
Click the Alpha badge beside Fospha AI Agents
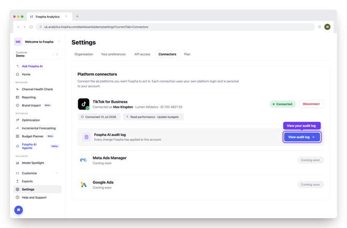pyautogui.click(x=54, y=146)
